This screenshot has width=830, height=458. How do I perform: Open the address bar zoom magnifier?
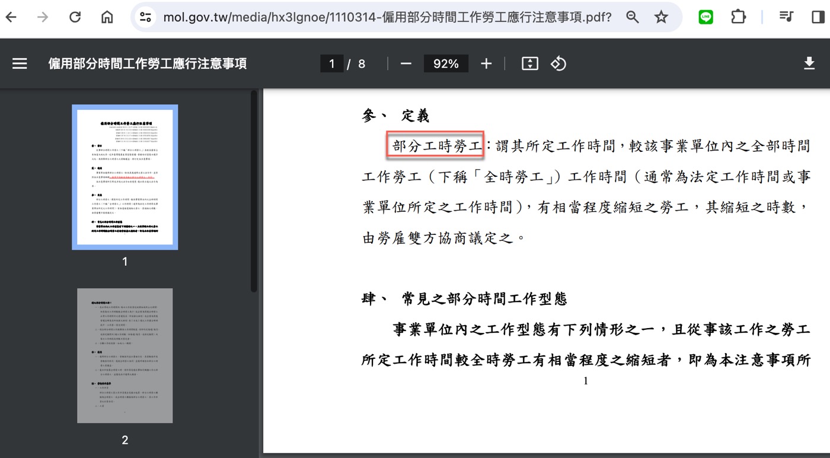(633, 17)
